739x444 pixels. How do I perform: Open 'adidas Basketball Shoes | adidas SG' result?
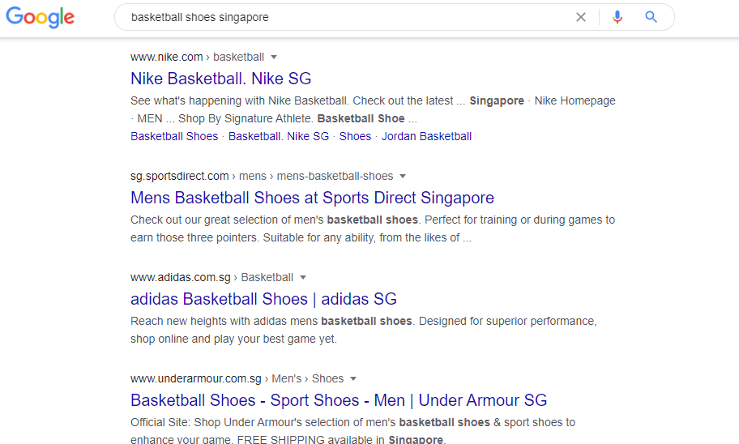pyautogui.click(x=263, y=299)
